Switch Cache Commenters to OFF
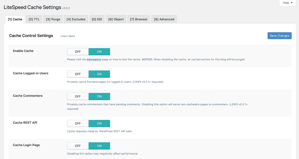 pyautogui.click(x=78, y=96)
